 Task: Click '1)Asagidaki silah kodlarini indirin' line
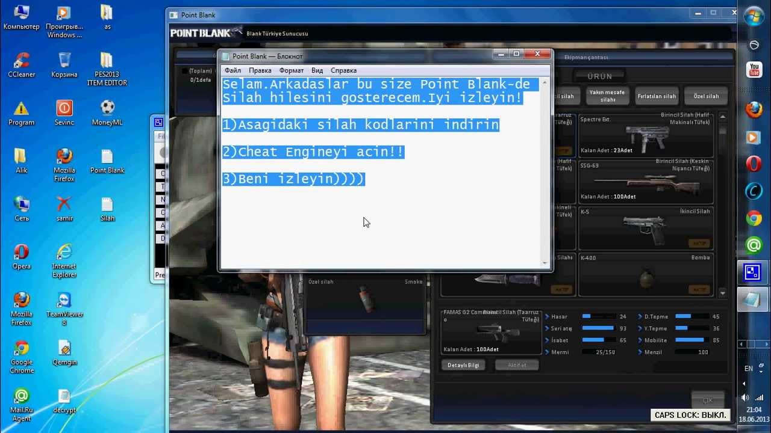coord(361,125)
